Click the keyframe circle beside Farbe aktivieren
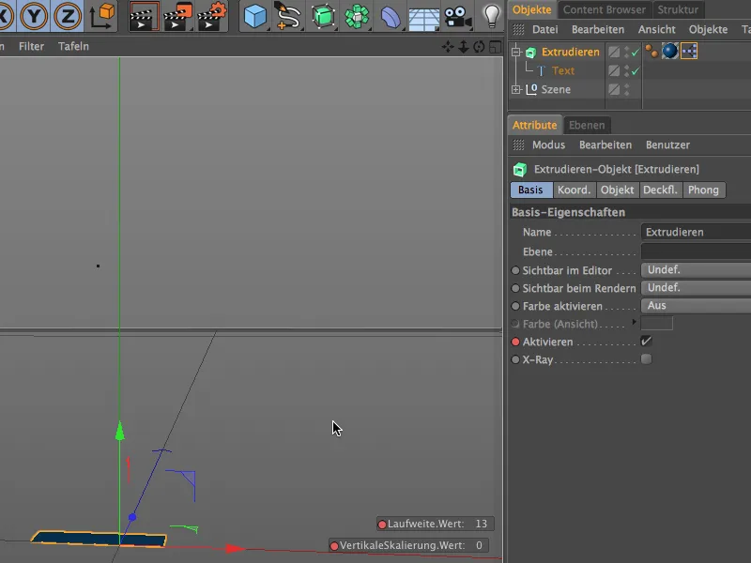The height and width of the screenshot is (563, 751). [515, 306]
